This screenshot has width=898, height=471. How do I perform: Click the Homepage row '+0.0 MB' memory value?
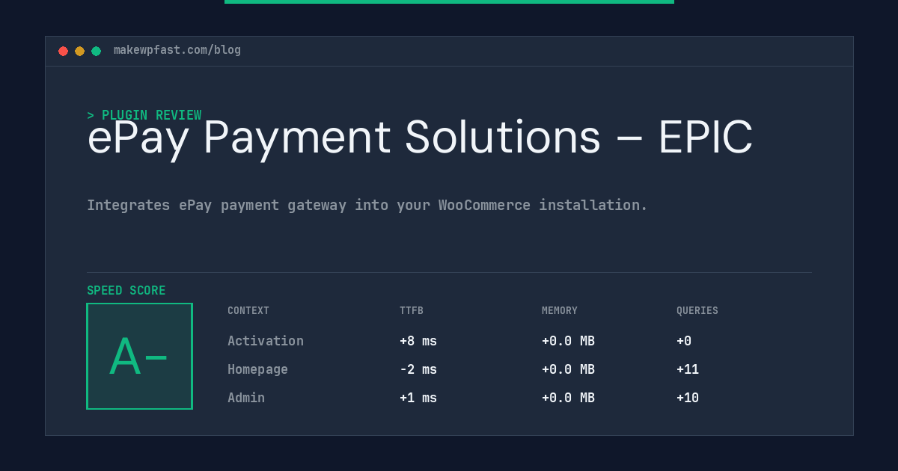click(568, 369)
